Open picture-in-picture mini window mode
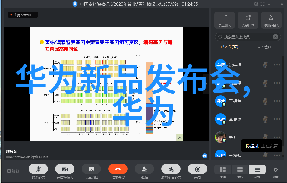287x183 pixels. [x=256, y=4]
